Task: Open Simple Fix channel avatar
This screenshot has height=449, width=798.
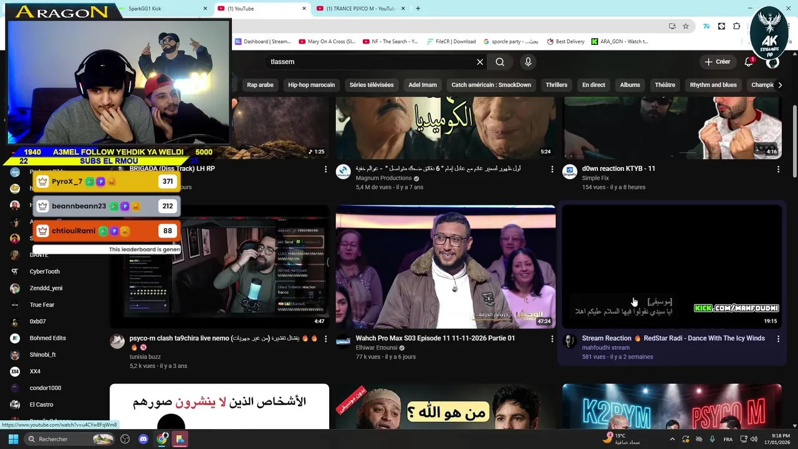Action: click(x=570, y=171)
